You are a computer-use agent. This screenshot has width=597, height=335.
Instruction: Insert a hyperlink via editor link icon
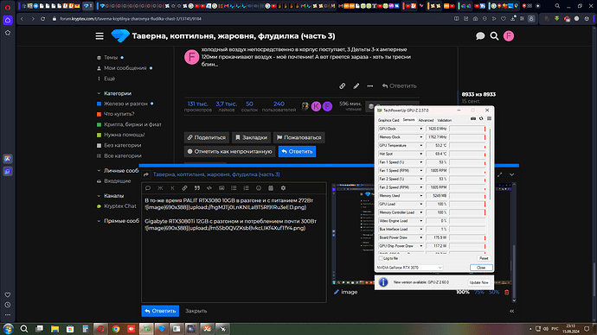click(184, 188)
